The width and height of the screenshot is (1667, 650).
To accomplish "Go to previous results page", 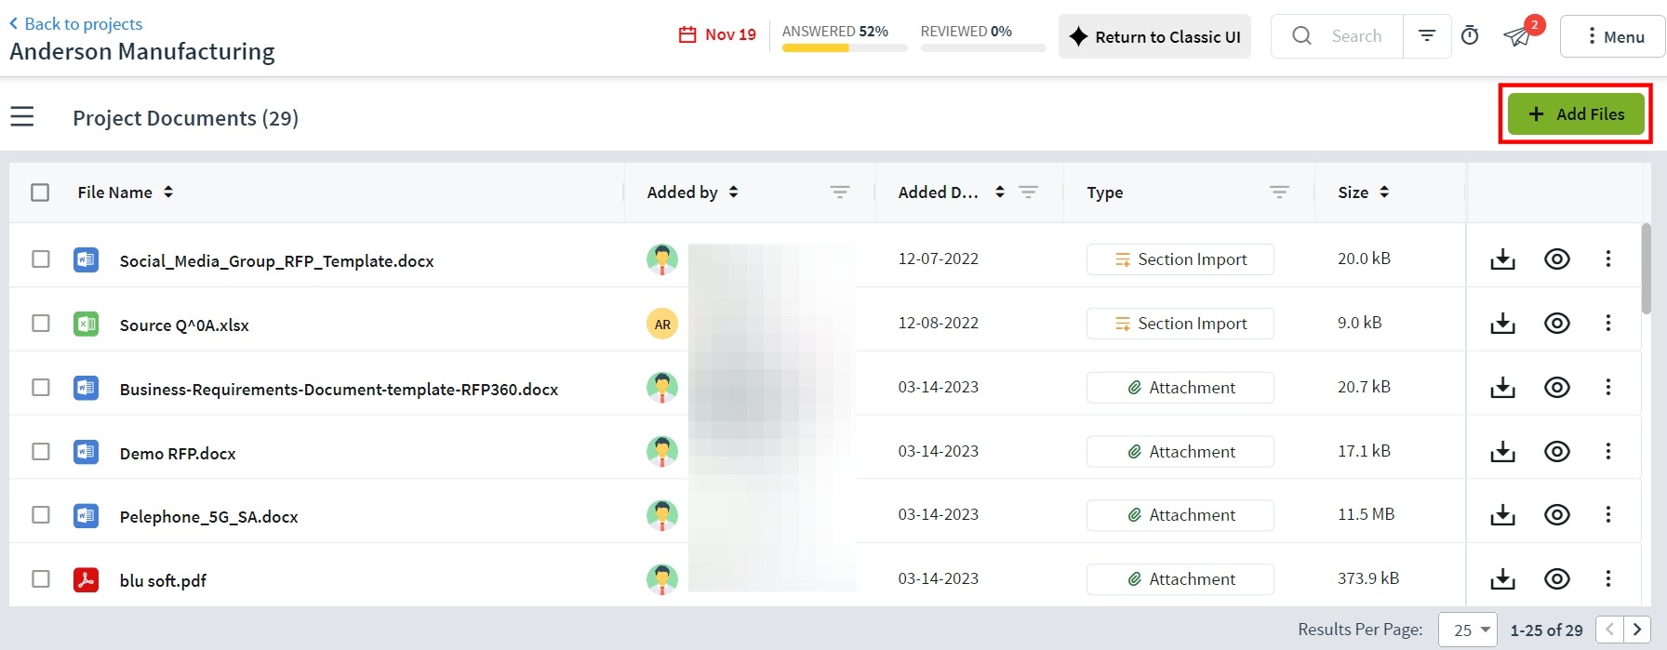I will click(x=1610, y=630).
